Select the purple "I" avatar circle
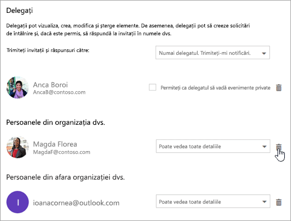The height and width of the screenshot is (221, 291). (x=17, y=202)
